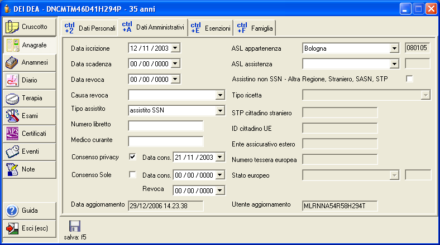440x245 pixels.
Task: Open the Terapia pill section
Action: tap(29, 99)
